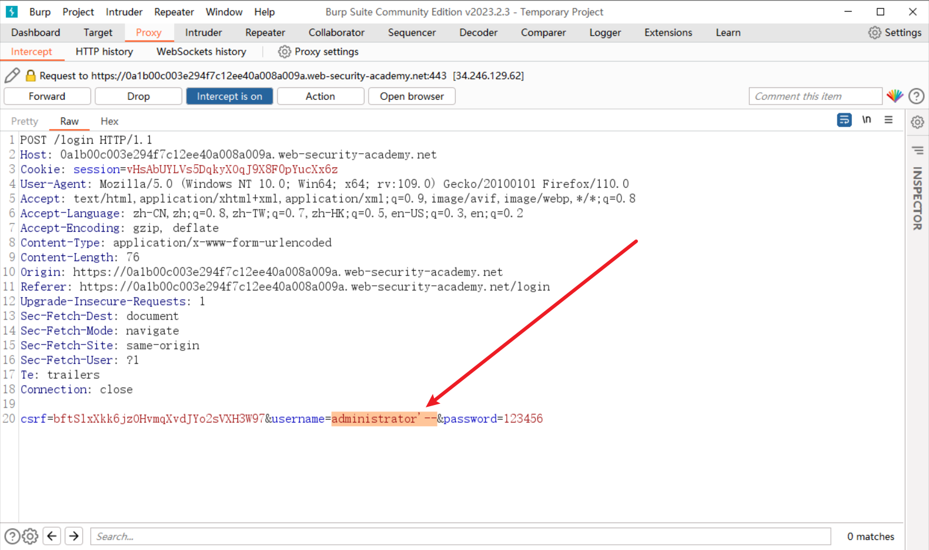Toggle non-printable characters \n button
The image size is (929, 550).
866,120
